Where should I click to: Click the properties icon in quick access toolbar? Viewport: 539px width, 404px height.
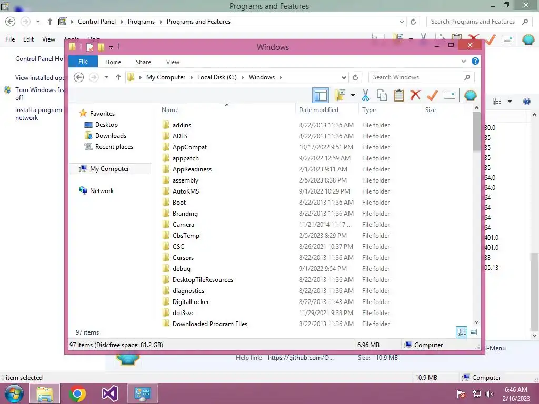click(x=90, y=47)
